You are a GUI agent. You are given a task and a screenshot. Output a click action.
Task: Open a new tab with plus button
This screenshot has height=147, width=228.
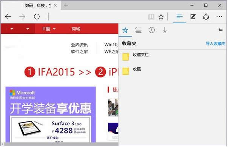(66, 5)
